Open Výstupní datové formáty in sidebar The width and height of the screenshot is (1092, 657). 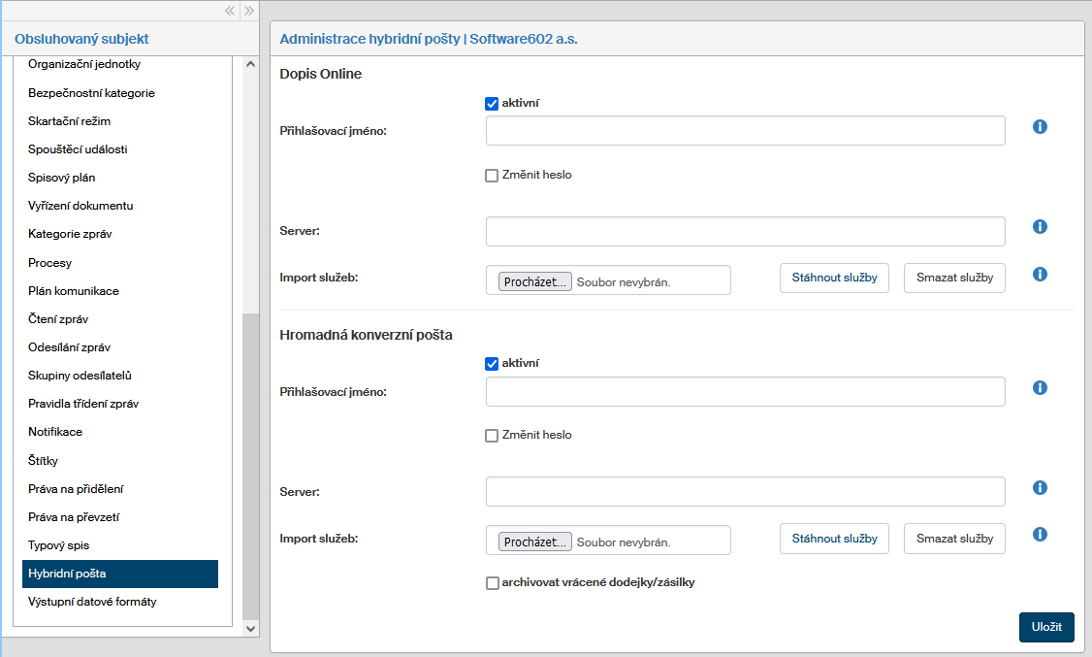92,602
